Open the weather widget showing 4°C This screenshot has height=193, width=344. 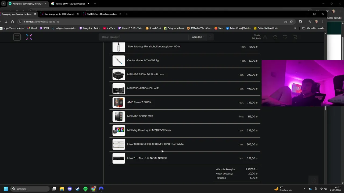[x=283, y=189]
